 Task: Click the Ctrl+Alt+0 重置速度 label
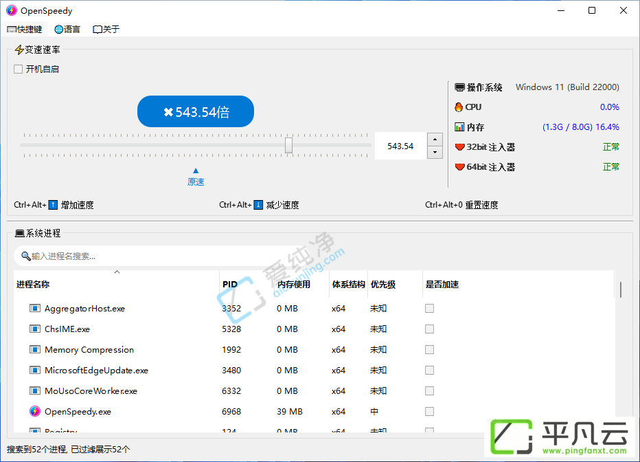461,205
